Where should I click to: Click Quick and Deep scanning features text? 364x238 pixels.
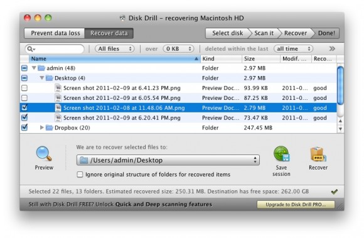[x=164, y=204]
